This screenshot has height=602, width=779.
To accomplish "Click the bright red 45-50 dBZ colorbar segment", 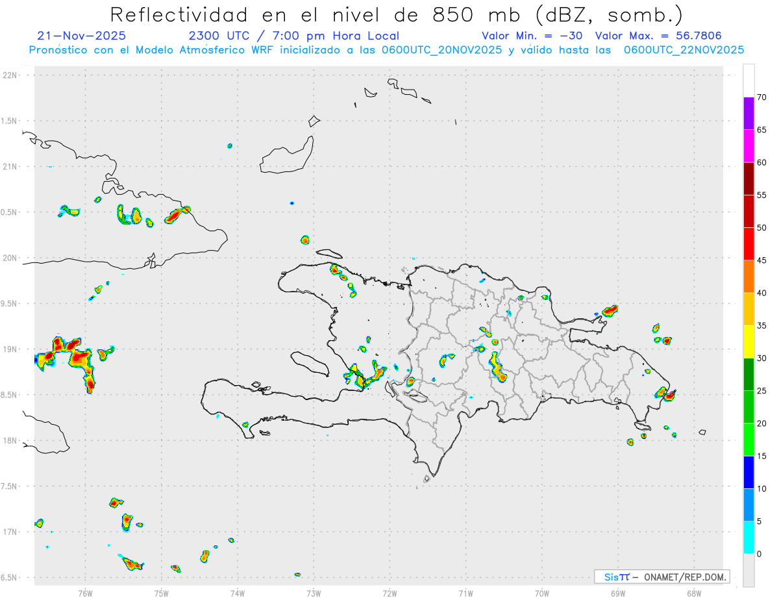I will coord(748,244).
